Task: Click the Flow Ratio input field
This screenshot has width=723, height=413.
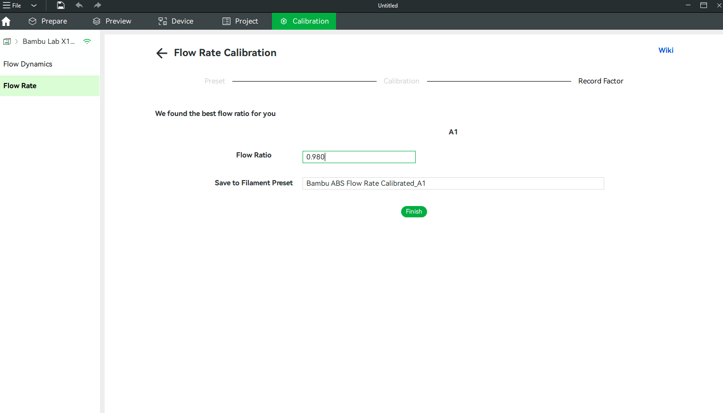Action: (x=359, y=157)
